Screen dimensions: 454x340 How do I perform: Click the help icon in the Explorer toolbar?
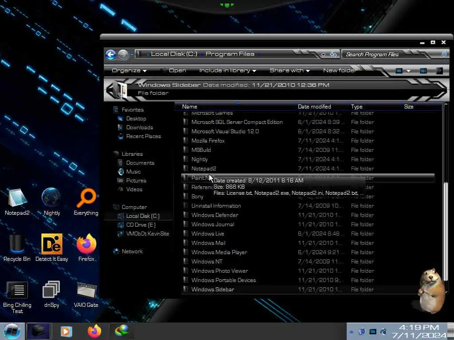439,71
